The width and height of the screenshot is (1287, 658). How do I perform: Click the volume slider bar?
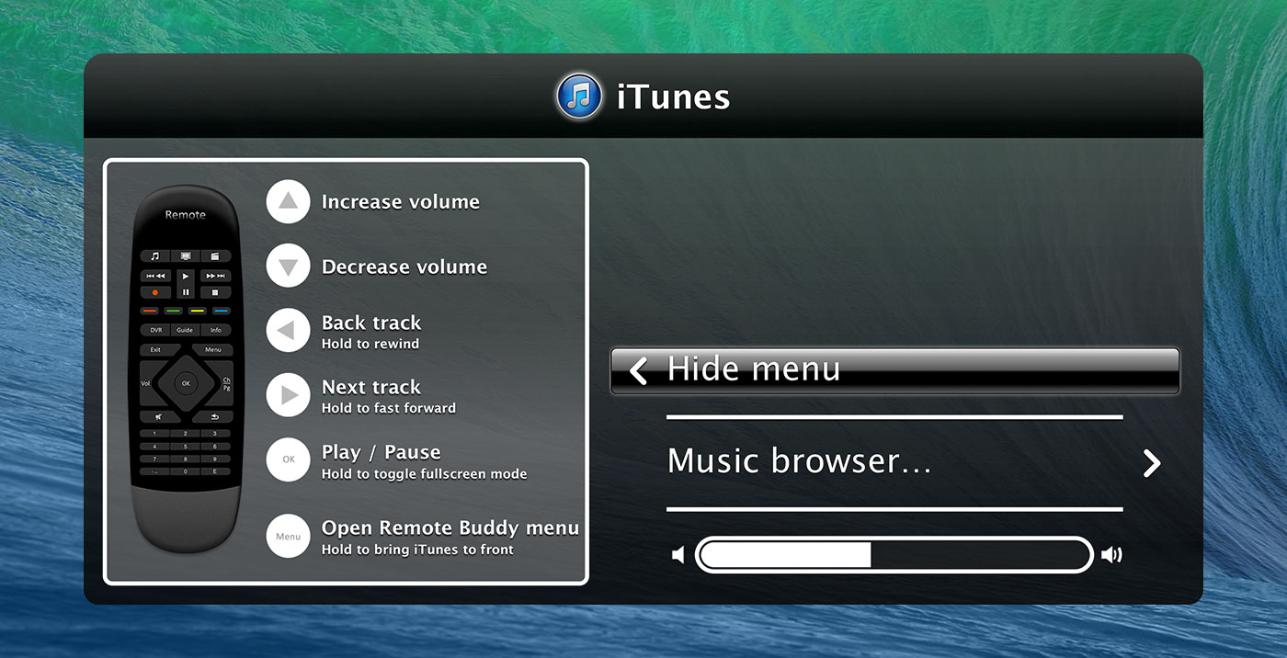pos(894,555)
